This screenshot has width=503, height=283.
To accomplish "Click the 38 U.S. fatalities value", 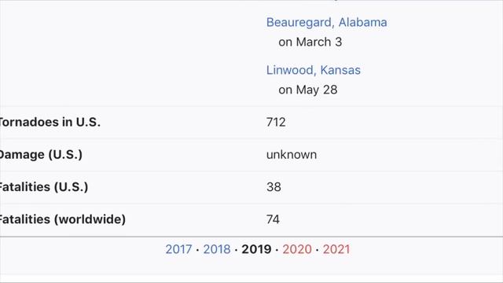I will tap(274, 187).
